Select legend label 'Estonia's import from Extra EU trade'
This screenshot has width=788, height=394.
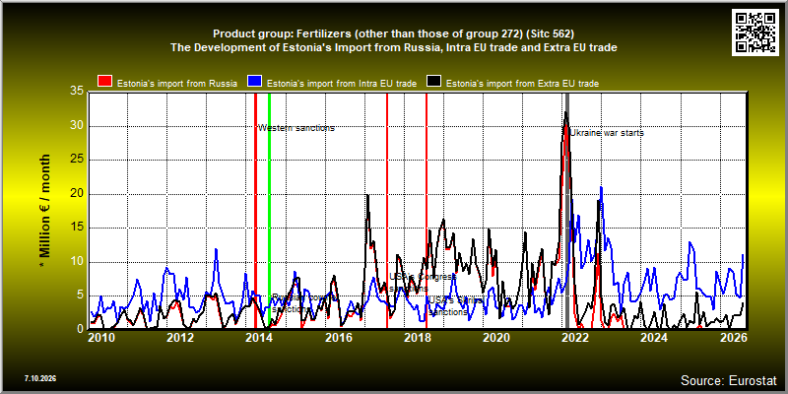[x=522, y=84]
